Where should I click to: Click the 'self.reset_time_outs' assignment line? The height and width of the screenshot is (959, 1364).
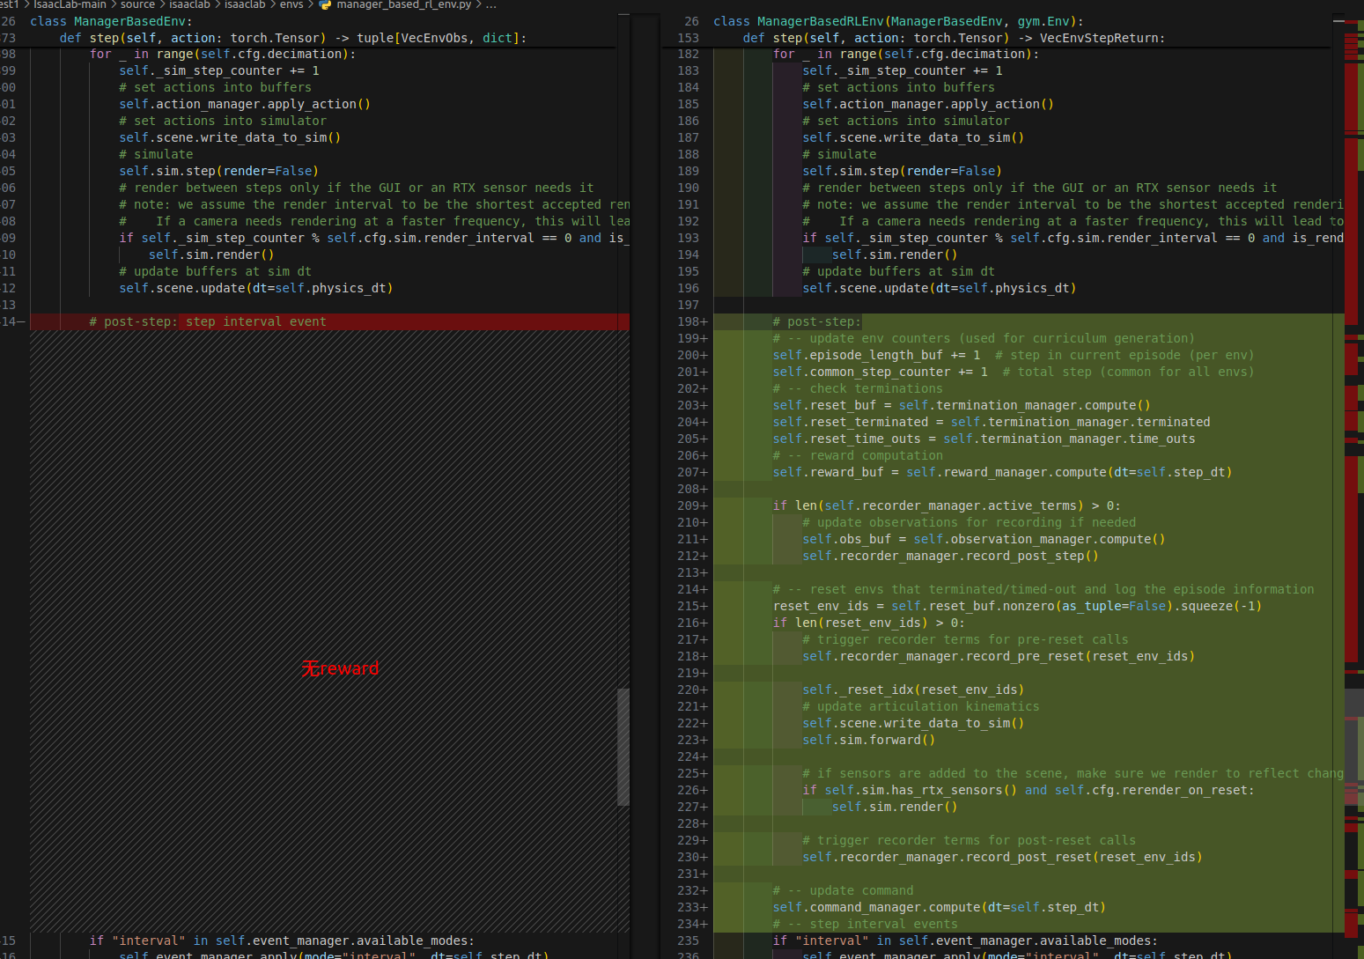pyautogui.click(x=984, y=439)
